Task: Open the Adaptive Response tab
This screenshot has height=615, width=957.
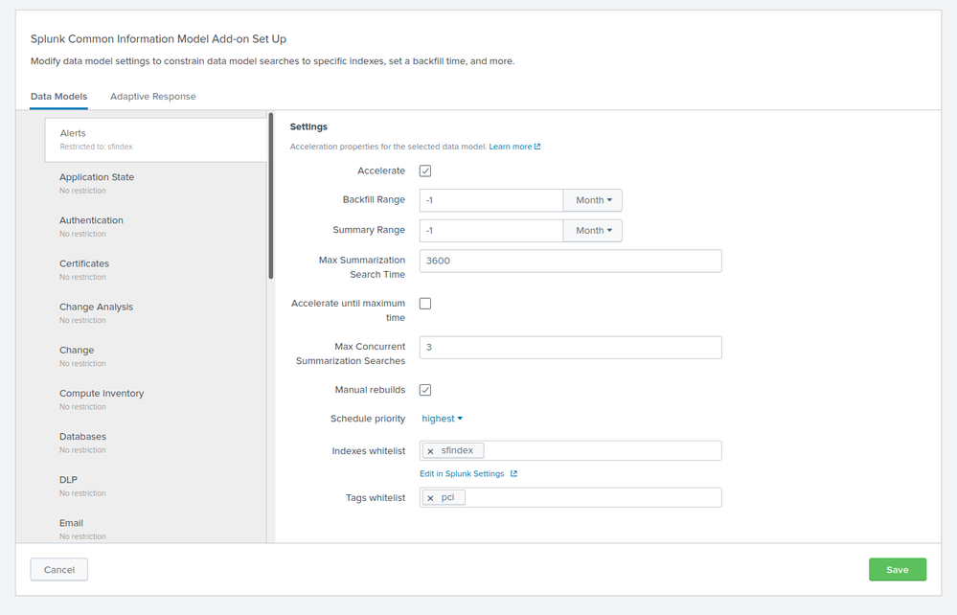Action: [x=152, y=97]
